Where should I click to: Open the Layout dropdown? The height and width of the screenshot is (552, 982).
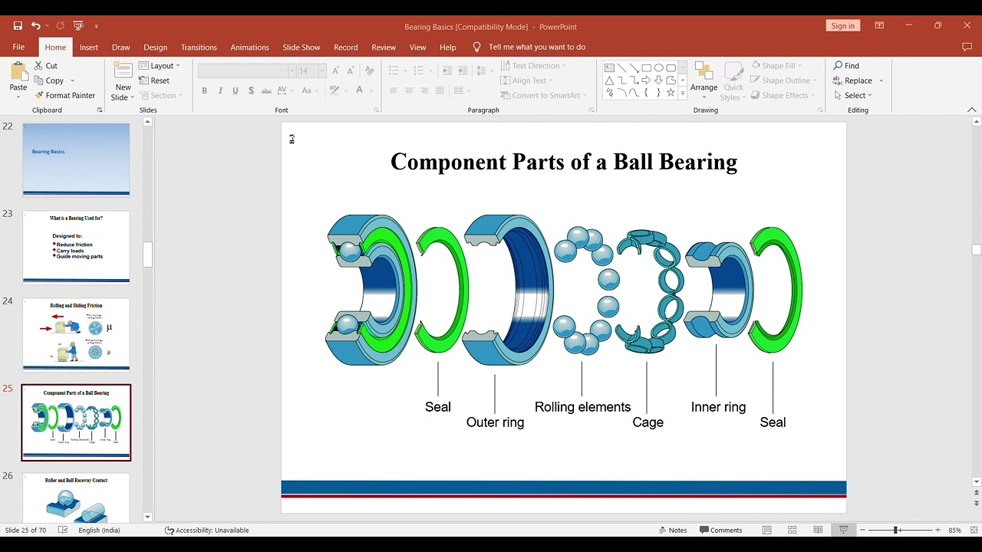[160, 66]
